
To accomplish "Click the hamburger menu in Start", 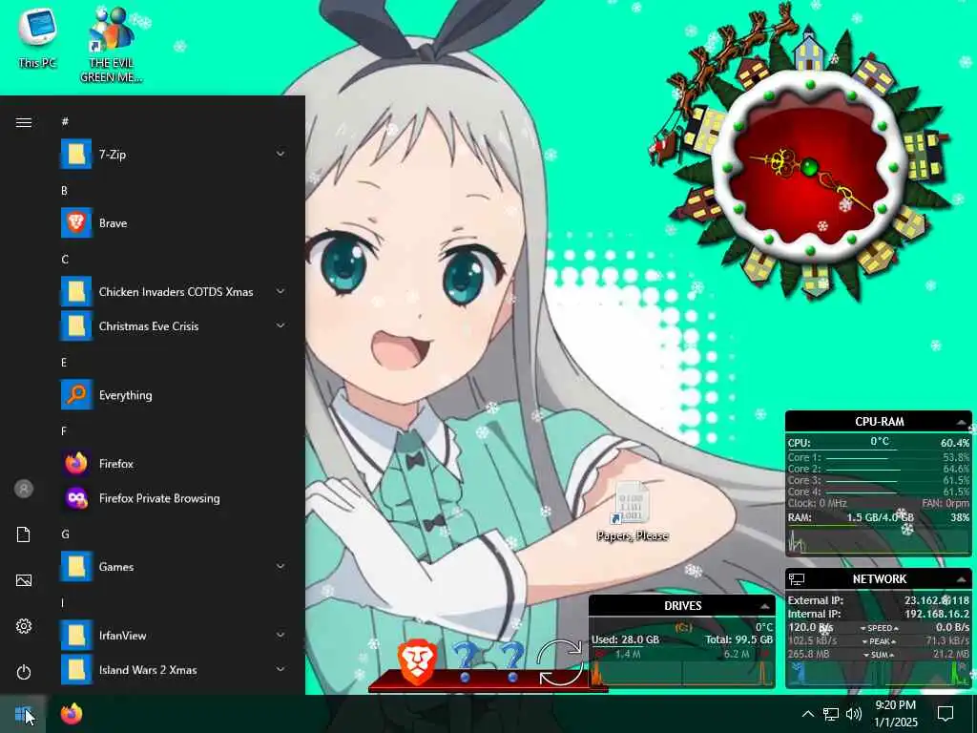I will pyautogui.click(x=24, y=122).
